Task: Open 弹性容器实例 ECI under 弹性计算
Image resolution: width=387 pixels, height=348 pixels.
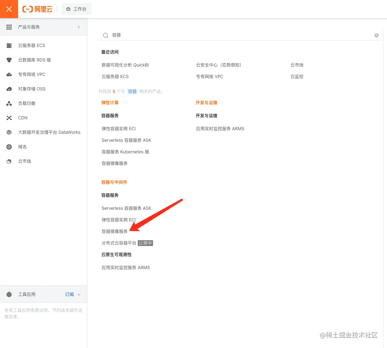Action: [x=119, y=129]
